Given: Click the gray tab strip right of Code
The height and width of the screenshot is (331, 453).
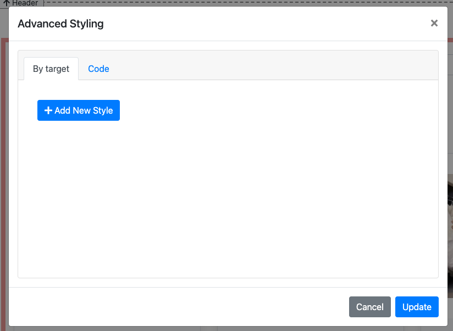Looking at the screenshot, I should coord(275,66).
